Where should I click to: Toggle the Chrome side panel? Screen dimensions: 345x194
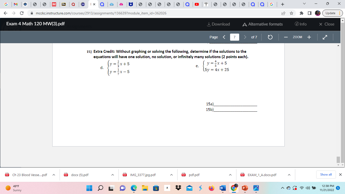click(x=310, y=13)
